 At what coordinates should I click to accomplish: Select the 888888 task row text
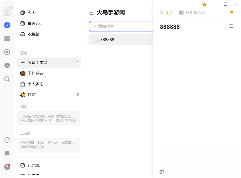(107, 40)
